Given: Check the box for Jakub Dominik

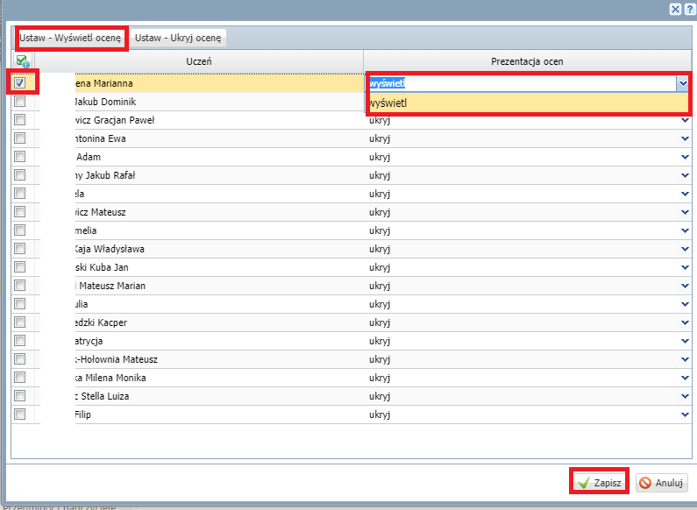Looking at the screenshot, I should click(x=19, y=102).
